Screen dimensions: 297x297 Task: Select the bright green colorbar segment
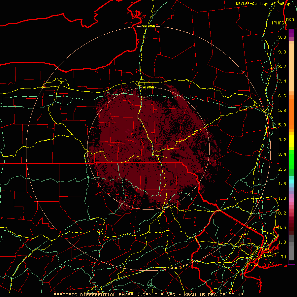(x=291, y=159)
